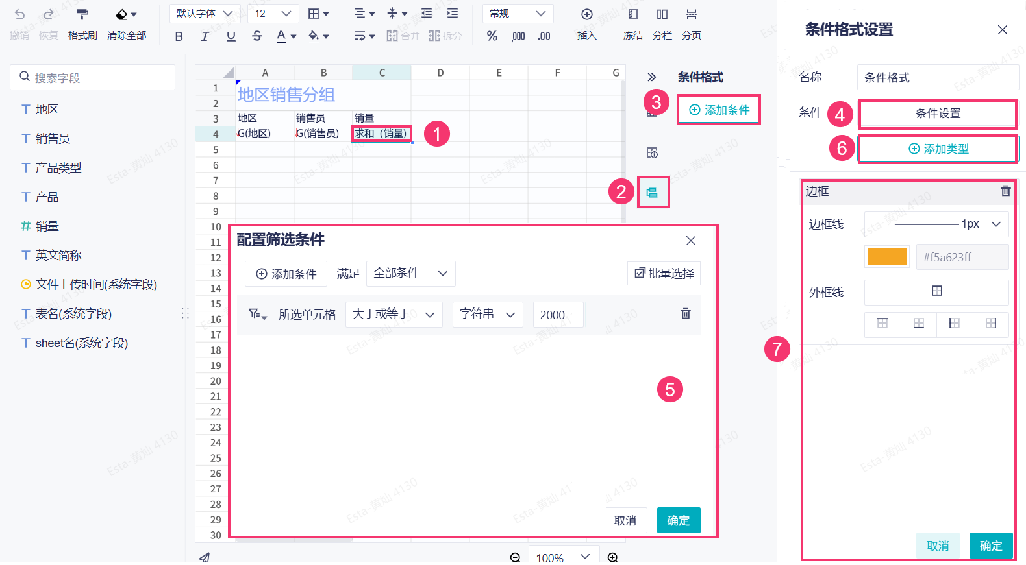Expand the side panel with double-arrow icon
1026x565 pixels.
(652, 77)
